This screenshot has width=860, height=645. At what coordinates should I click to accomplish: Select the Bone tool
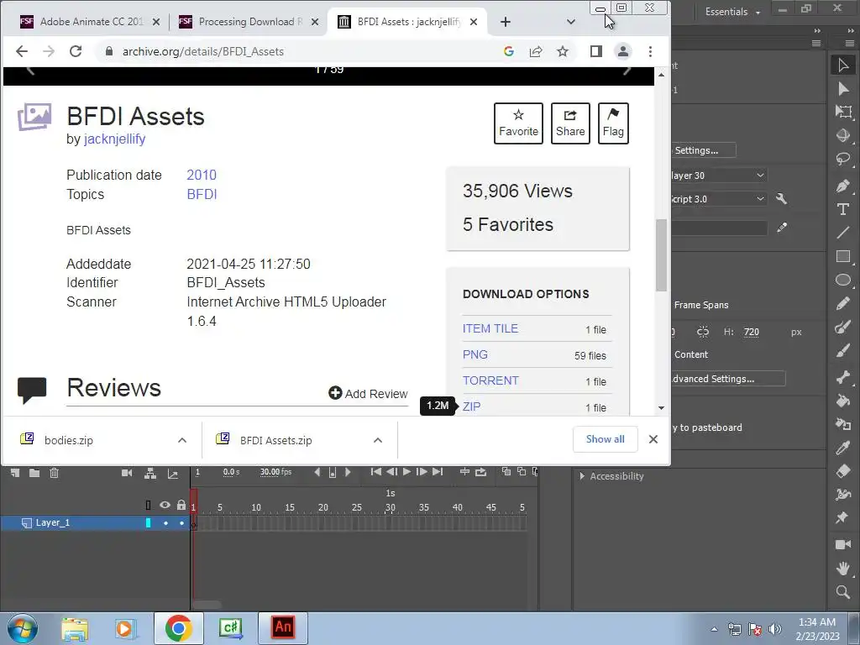pos(843,377)
